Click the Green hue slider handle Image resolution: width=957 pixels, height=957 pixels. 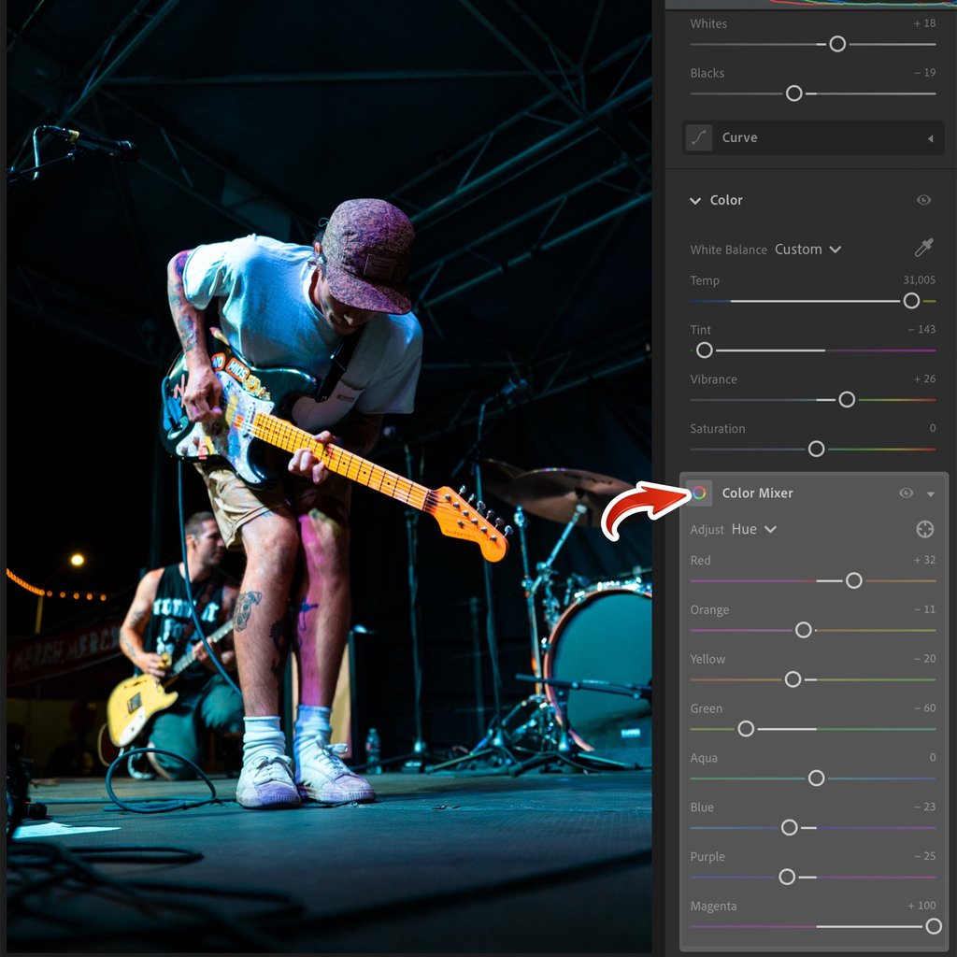click(745, 728)
